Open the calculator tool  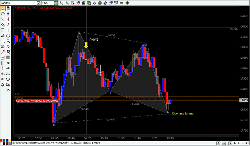8,8
